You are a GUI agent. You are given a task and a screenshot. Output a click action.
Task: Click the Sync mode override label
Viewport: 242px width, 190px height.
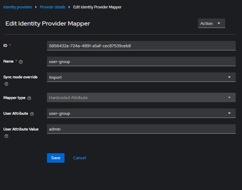(20, 77)
